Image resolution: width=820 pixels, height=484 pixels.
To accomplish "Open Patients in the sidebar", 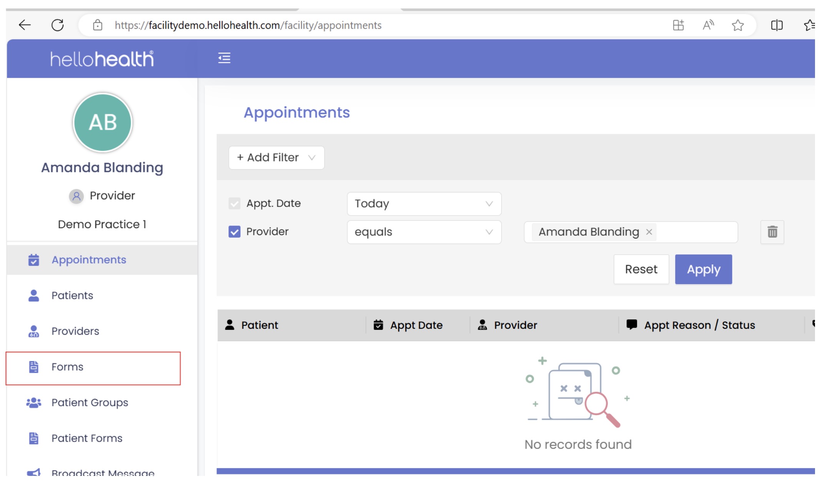I will click(72, 296).
